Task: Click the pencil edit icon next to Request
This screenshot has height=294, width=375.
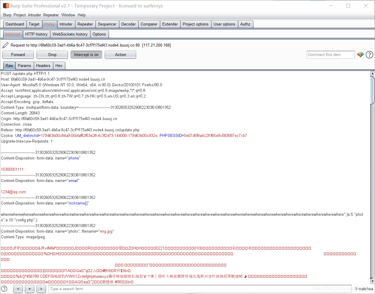Action: click(5, 45)
